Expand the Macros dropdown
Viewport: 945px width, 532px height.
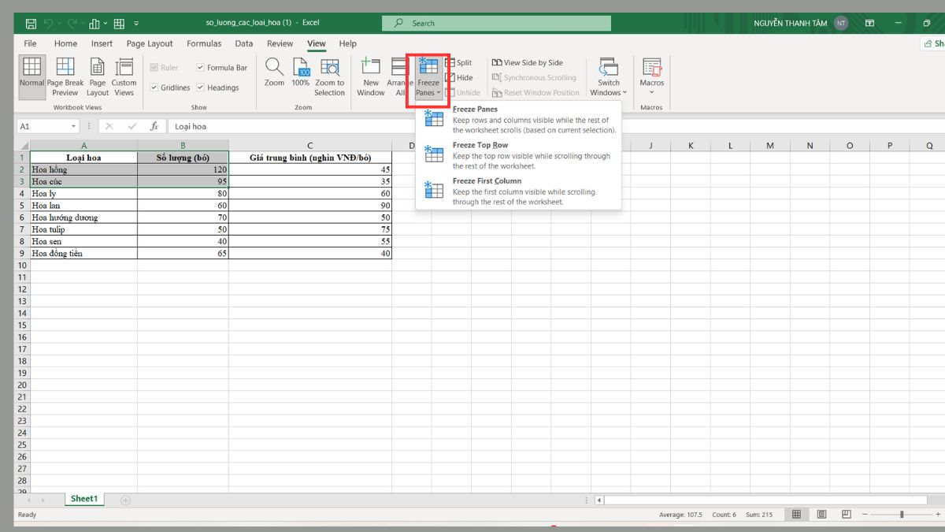point(651,92)
